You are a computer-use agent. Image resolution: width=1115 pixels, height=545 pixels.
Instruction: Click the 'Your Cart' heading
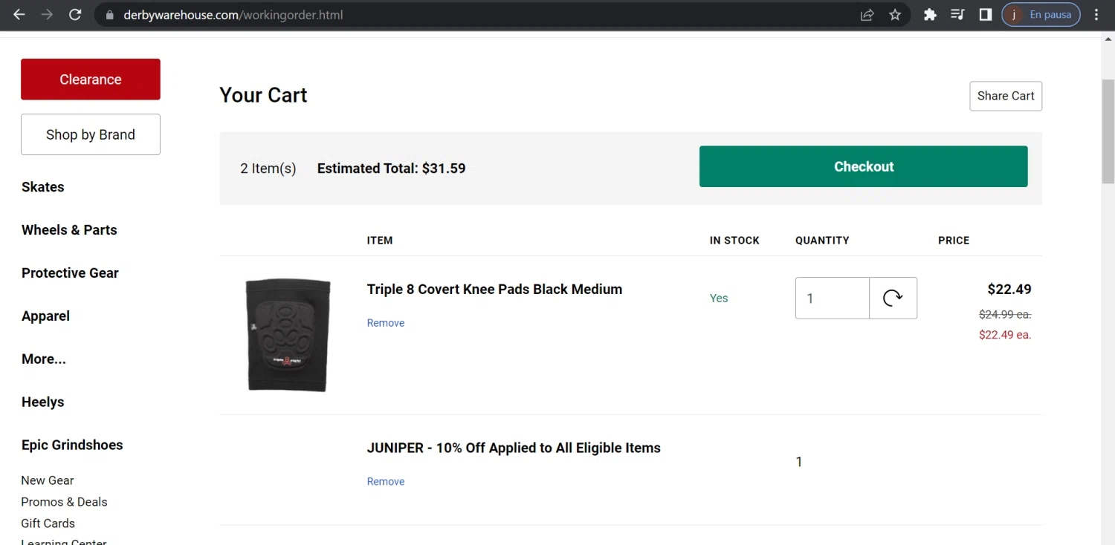[263, 95]
